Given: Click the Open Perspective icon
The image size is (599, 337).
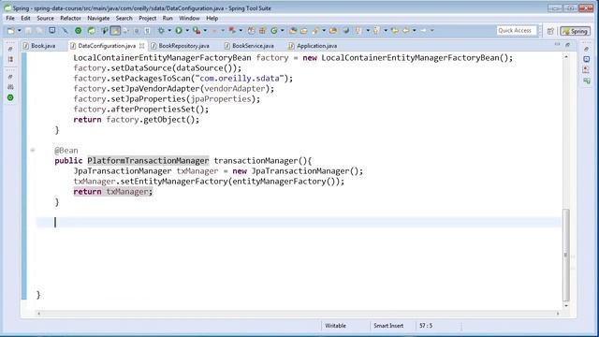Looking at the screenshot, I should [x=550, y=31].
